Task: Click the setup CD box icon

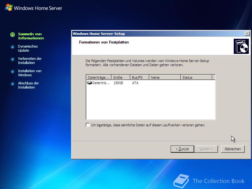Action: click(x=241, y=46)
